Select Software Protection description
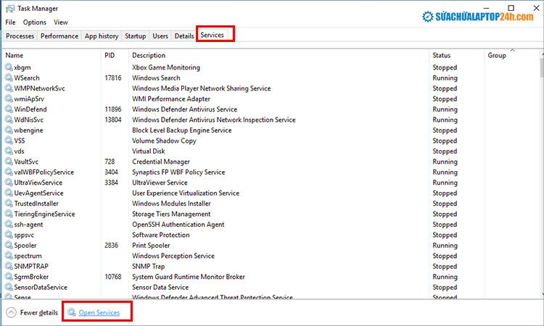The image size is (544, 326). [x=160, y=235]
